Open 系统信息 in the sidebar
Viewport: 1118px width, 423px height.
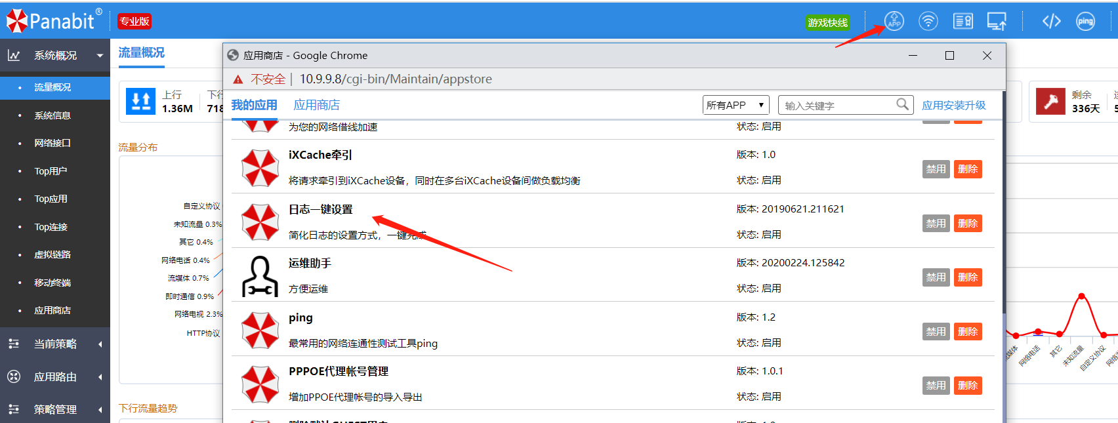tap(52, 115)
